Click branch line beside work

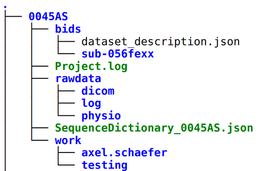(x=40, y=140)
